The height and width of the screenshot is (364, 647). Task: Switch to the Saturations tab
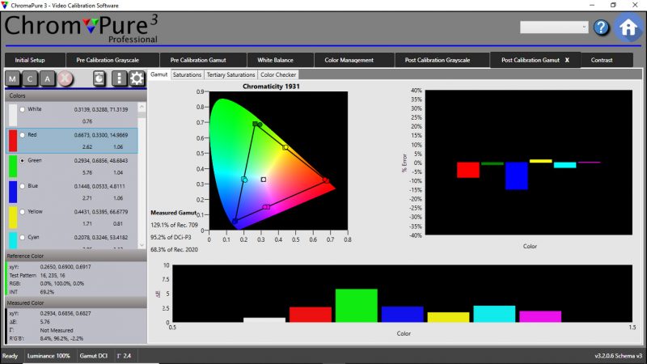click(x=187, y=74)
